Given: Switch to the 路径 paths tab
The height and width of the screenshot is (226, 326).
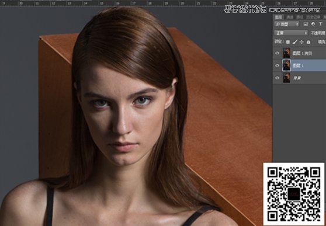Looking at the screenshot, I should point(300,17).
